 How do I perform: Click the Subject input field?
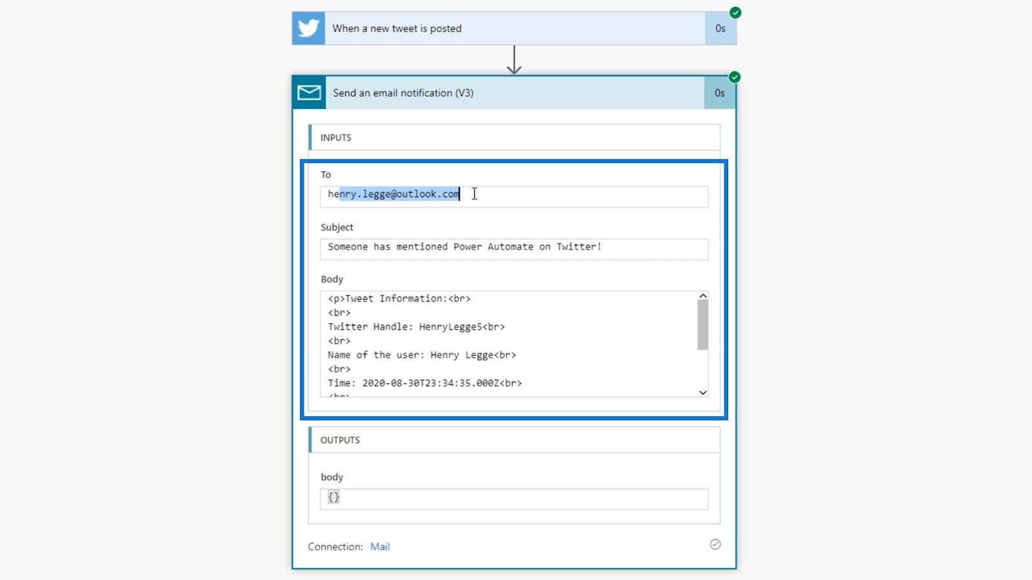tap(514, 249)
